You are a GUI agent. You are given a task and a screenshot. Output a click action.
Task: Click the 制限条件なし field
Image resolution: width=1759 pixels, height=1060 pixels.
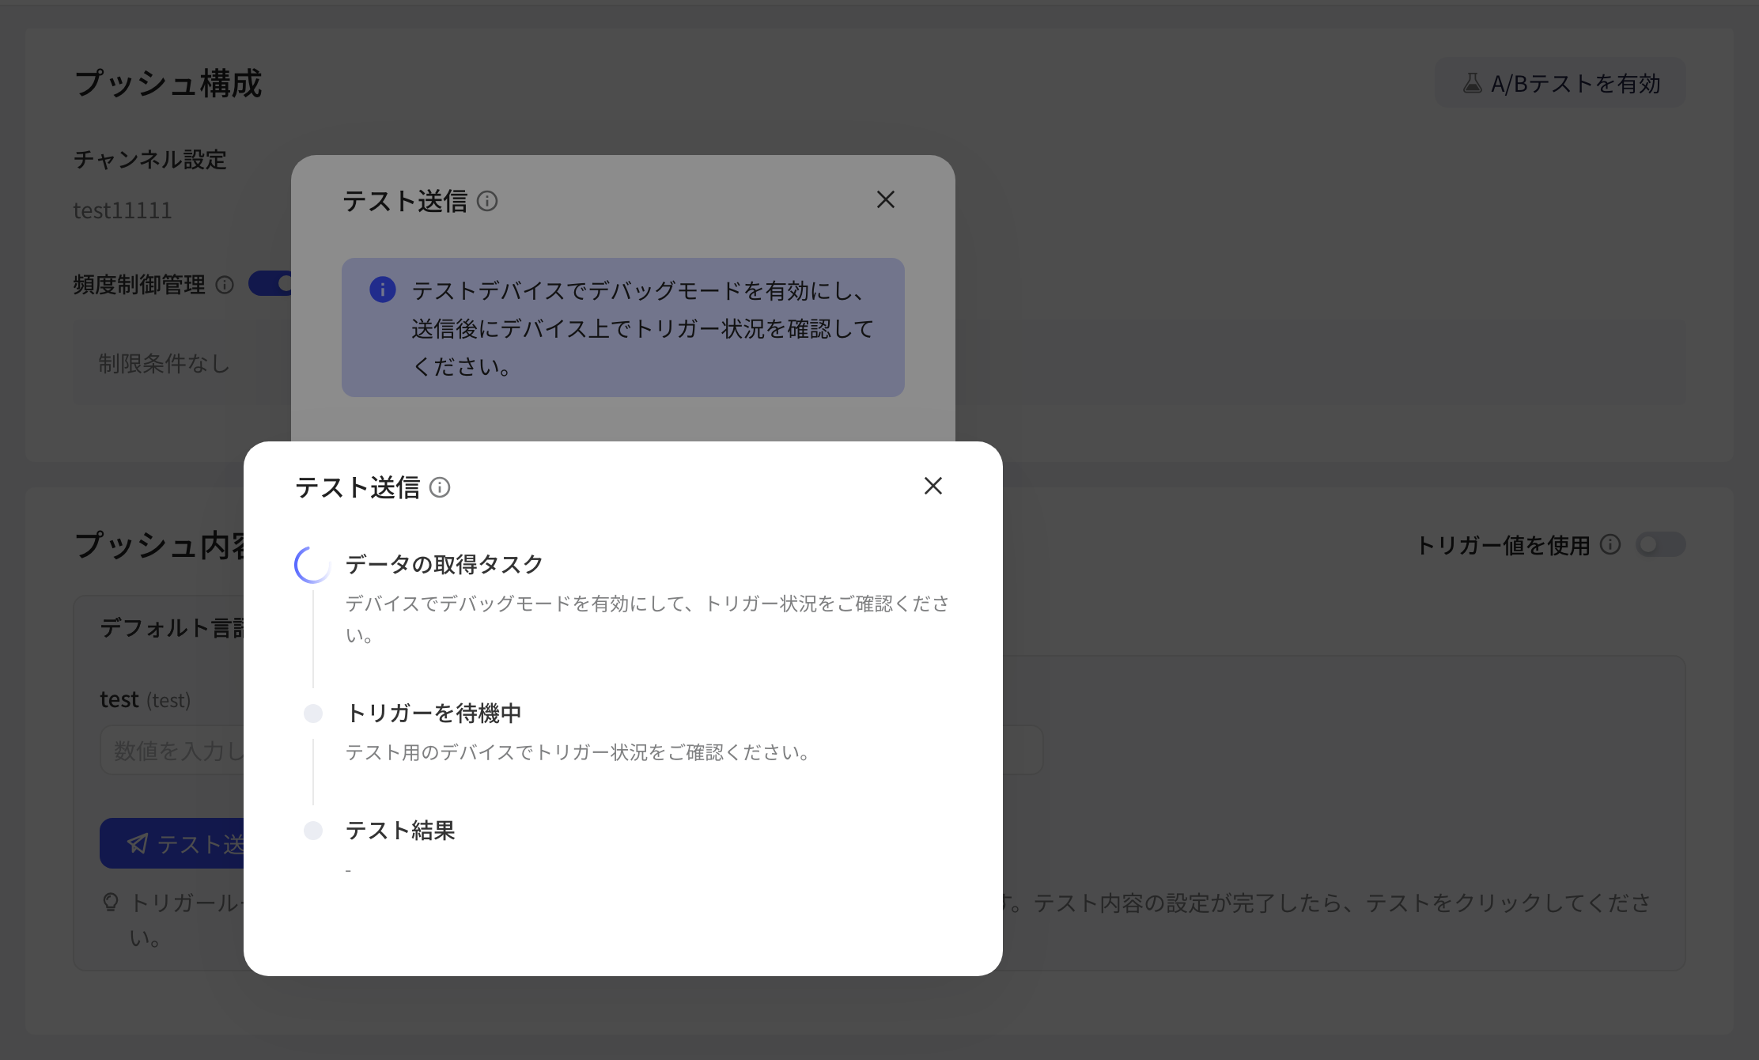pyautogui.click(x=183, y=363)
